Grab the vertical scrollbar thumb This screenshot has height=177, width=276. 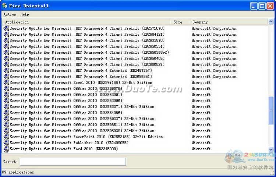(x=271, y=111)
